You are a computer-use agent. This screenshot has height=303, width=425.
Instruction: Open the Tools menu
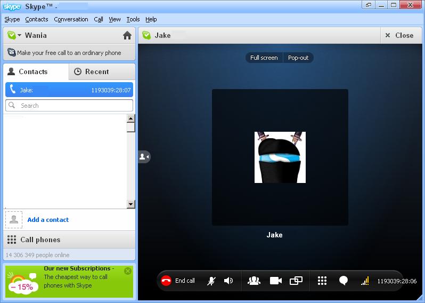[133, 19]
